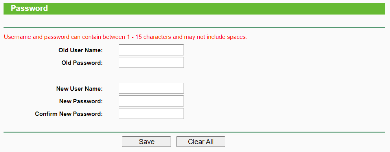390x152 pixels.
Task: Click the Password page heading
Action: click(x=29, y=9)
